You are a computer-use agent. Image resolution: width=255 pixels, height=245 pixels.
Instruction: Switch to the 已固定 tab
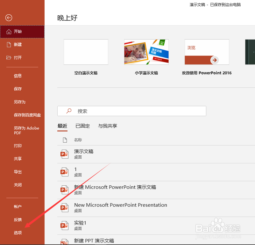[x=83, y=126]
